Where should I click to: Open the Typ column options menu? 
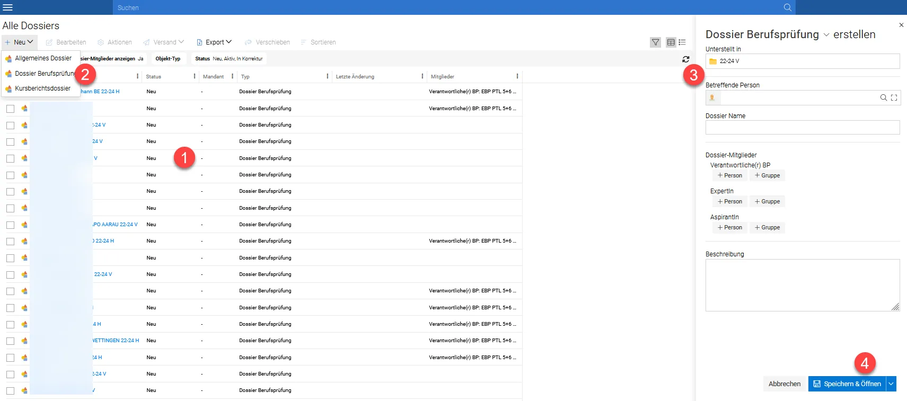click(x=328, y=76)
